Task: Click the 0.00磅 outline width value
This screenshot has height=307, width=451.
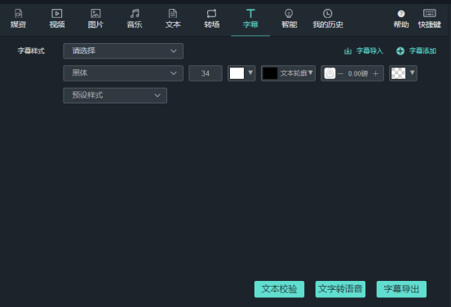Action: point(358,74)
